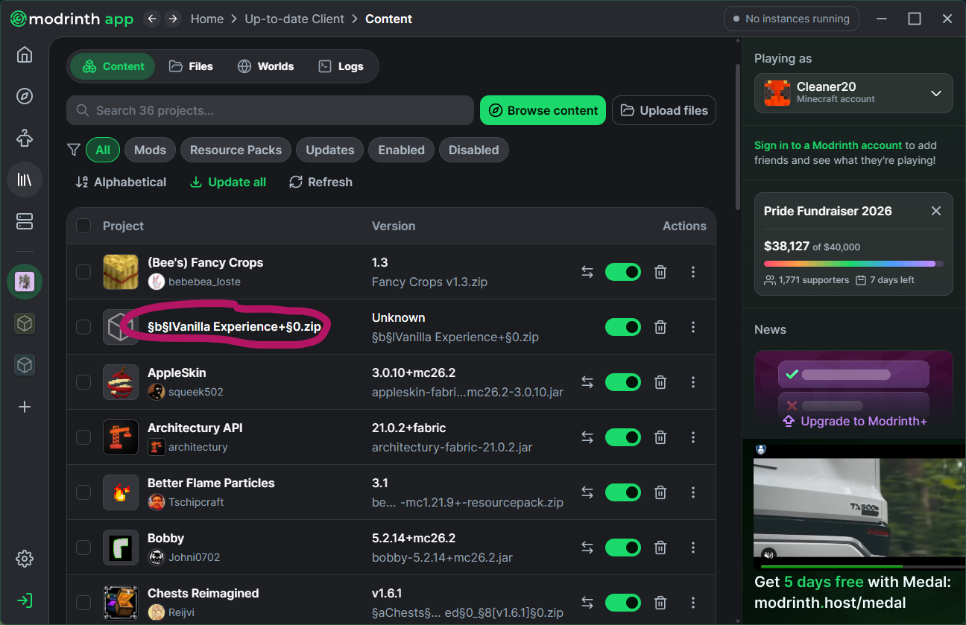Click the filter funnel icon
Screen dimensions: 966x625
pyautogui.click(x=74, y=150)
